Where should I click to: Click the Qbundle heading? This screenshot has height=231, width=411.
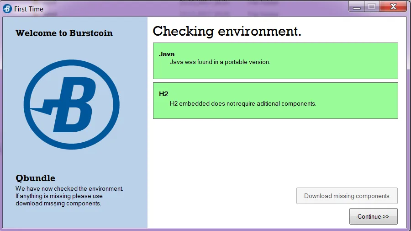[x=35, y=178]
